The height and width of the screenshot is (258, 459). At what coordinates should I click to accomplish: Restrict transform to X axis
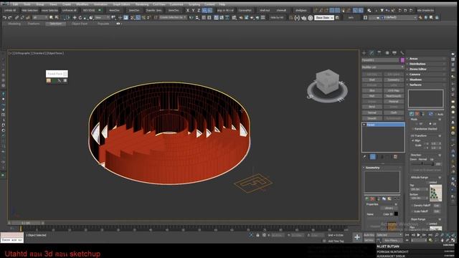pyautogui.click(x=188, y=10)
